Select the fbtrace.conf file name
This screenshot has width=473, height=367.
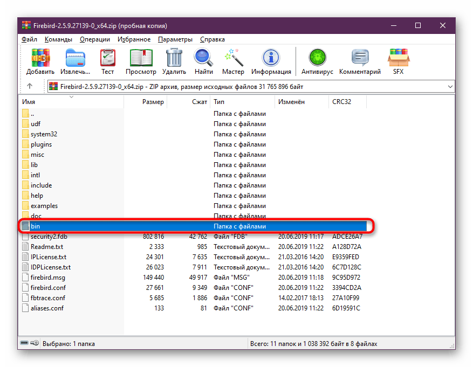[47, 298]
